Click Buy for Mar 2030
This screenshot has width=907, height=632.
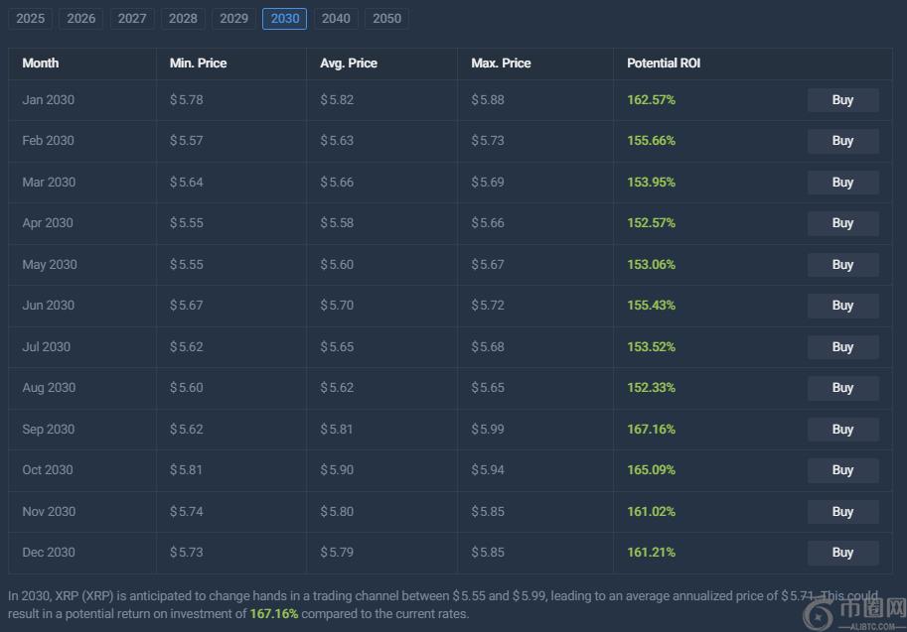pos(842,183)
